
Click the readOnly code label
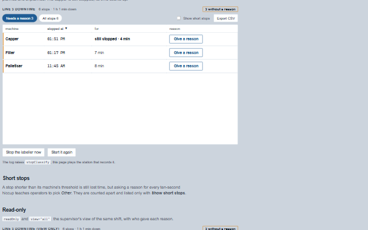11,219
